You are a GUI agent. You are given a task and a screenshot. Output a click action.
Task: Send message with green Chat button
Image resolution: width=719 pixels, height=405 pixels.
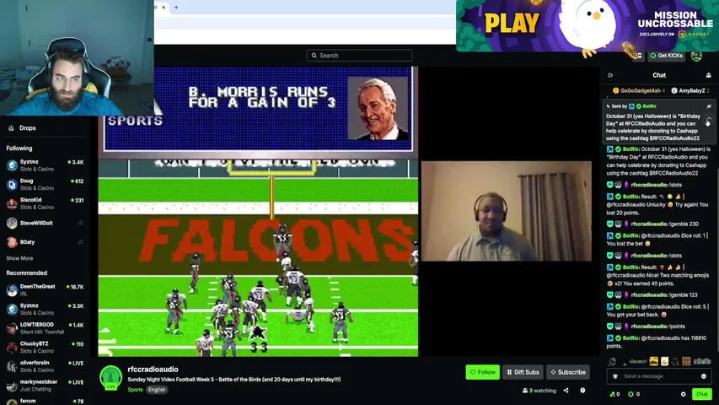pyautogui.click(x=702, y=394)
